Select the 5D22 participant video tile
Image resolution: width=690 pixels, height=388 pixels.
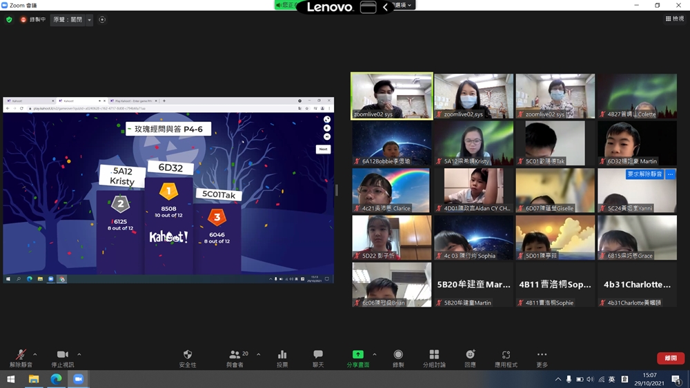(x=392, y=237)
